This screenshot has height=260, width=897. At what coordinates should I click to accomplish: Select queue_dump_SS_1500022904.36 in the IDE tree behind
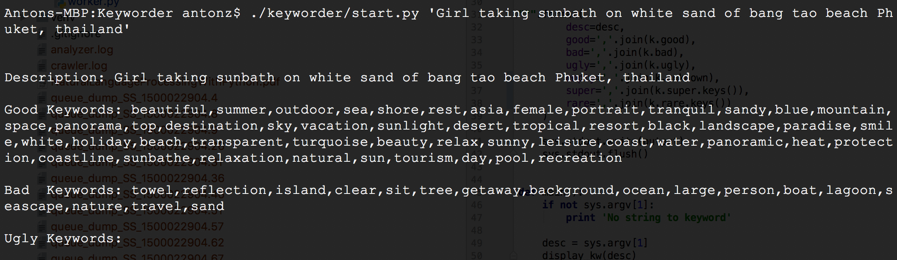click(138, 178)
